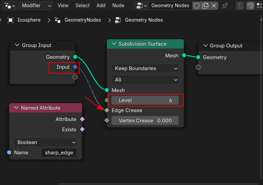Viewport: 263px width, 185px height.
Task: Unlink the Geometry Nodes node group
Action: point(214,6)
